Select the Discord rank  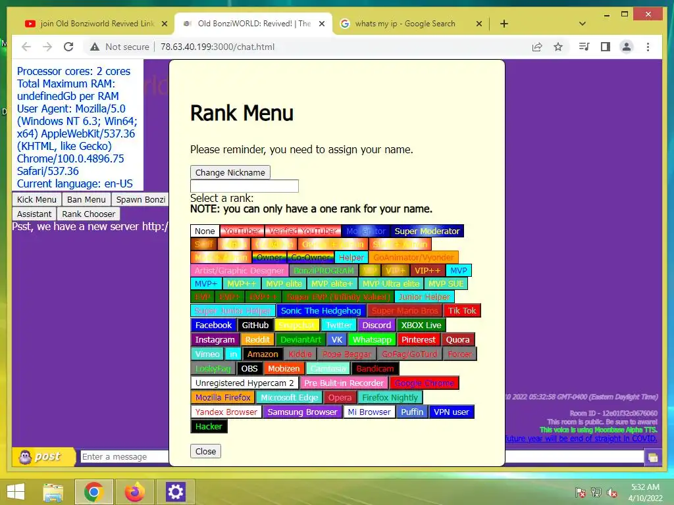click(x=376, y=325)
